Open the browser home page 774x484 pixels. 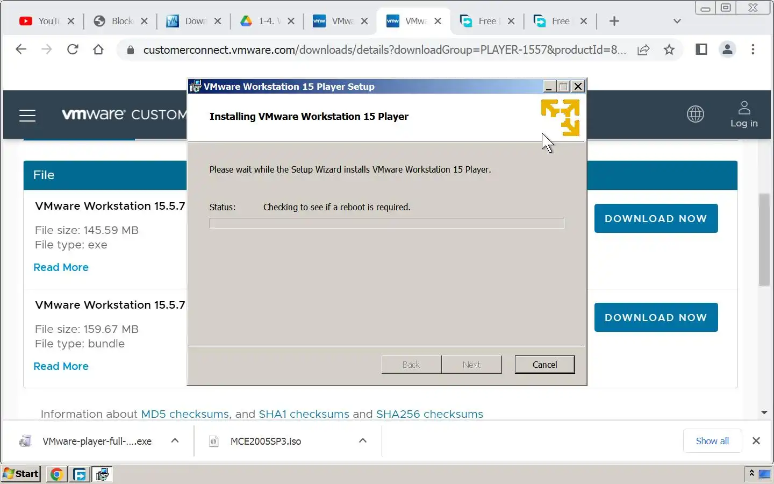pos(98,49)
